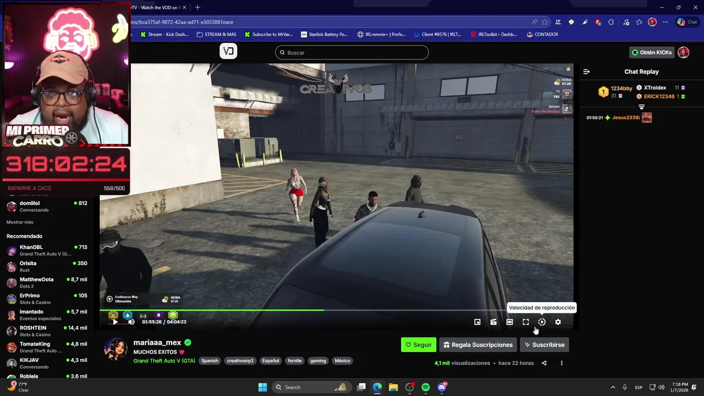
Task: Share this VOD via share icon
Action: pos(544,363)
